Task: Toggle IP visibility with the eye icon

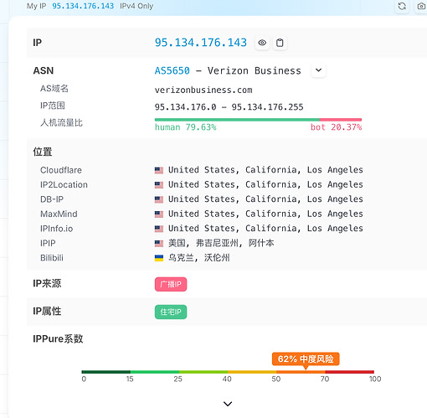Action: 262,43
